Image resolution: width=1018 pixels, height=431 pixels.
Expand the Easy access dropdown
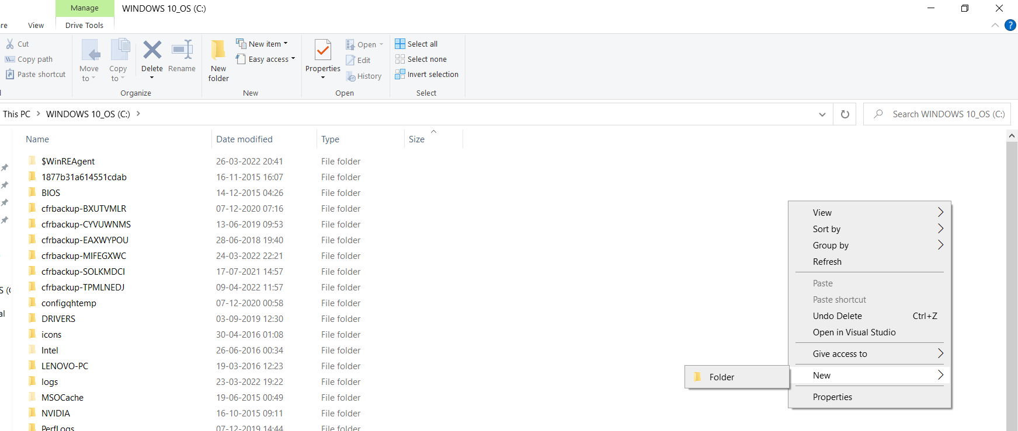tap(266, 59)
